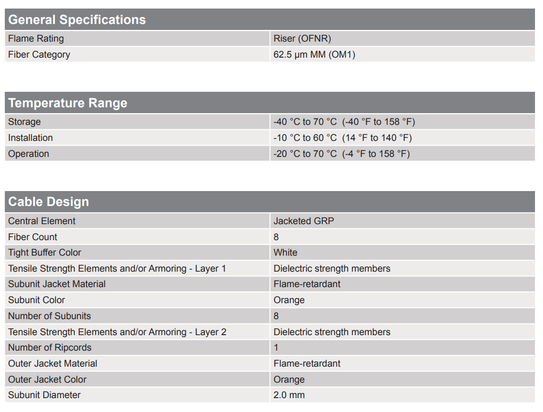
Task: Click the Subunit Jacket Material label
Action: (x=57, y=284)
